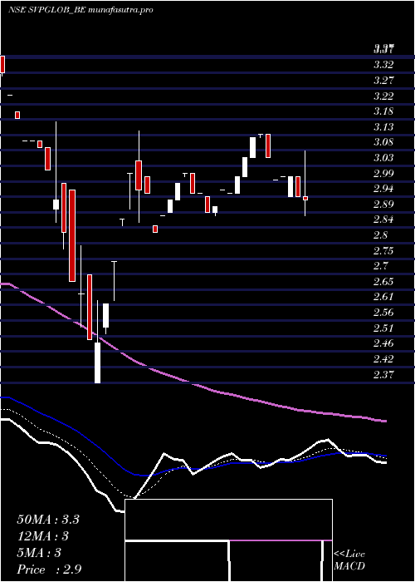Click the 50MA : 3.3 readout
Viewport: 415px width, 582px height.
point(48,520)
